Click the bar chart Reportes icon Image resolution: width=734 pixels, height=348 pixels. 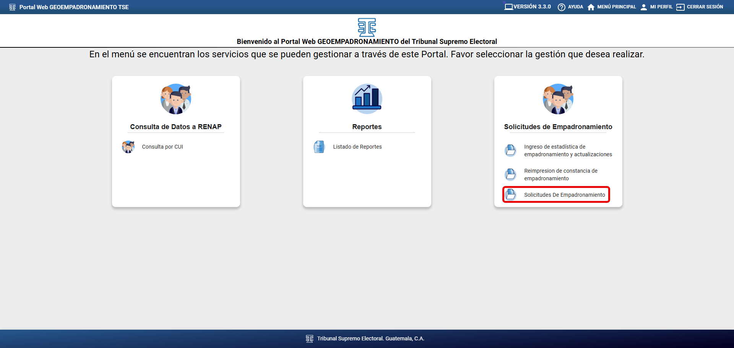367,99
